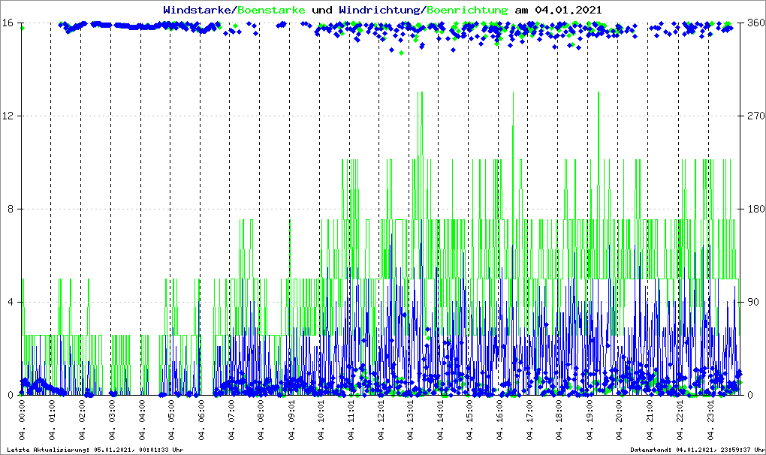Screen dimensions: 766x455
Task: Click the '04. 11:01' time axis label
Action: (351, 420)
